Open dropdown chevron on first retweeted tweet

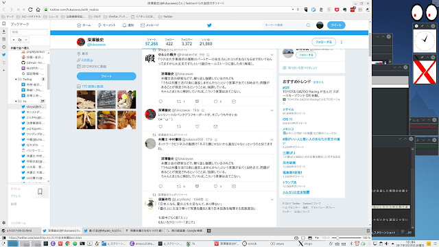point(272,55)
